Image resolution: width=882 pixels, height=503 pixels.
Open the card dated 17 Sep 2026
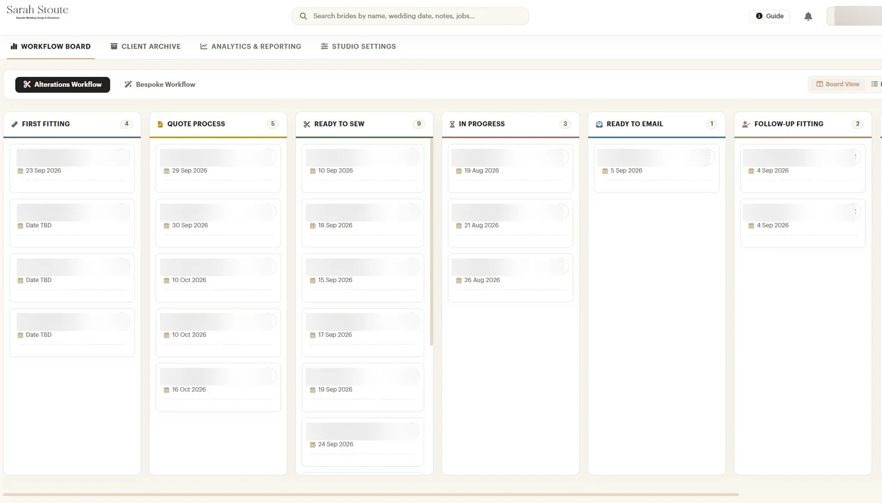click(x=363, y=332)
